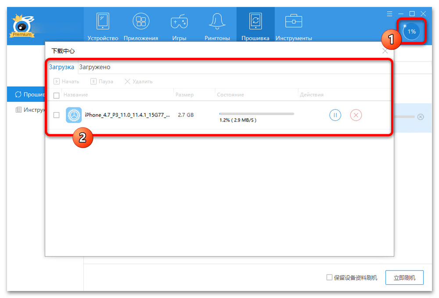Go to the Игры games section
The image size is (439, 298).
click(x=179, y=26)
